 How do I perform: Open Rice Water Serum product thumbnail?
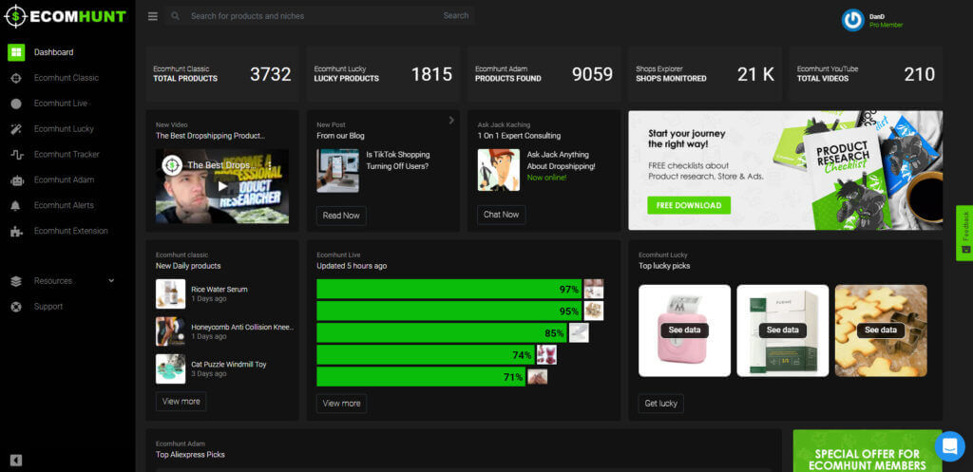171,294
